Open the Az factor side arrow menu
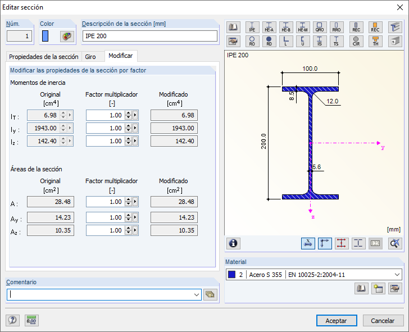 coord(135,230)
